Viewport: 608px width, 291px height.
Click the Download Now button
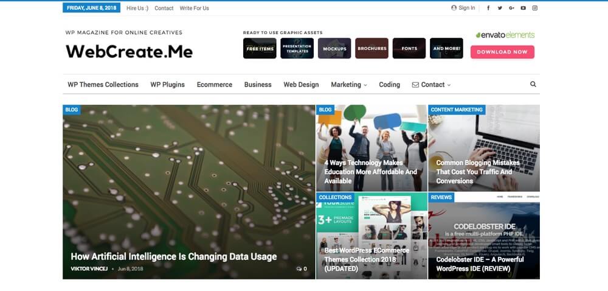[503, 52]
